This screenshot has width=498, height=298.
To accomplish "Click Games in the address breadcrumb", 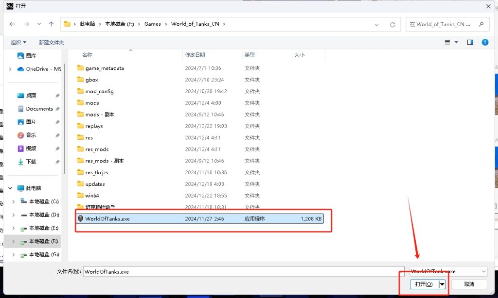I will click(152, 24).
